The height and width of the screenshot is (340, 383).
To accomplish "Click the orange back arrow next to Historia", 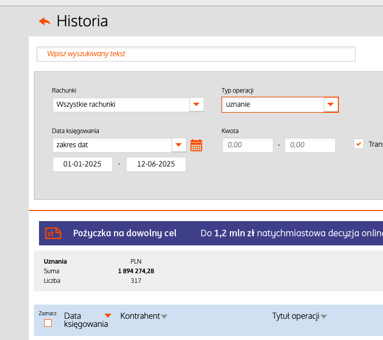I will 45,21.
